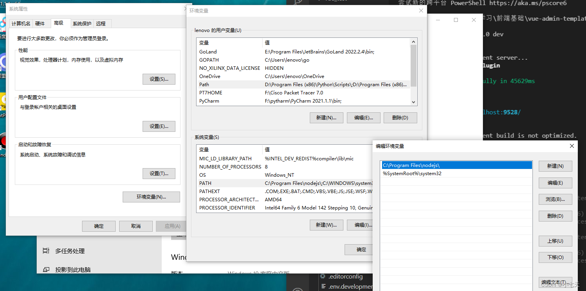The image size is (586, 291).
Task: Click the 变量 header in user variables
Action: pos(230,43)
